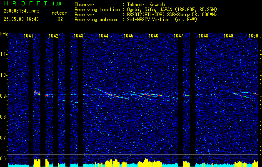262x167 pixels.
Task: Click the date stamp 25.05.03 16:40
Action: 21,19
